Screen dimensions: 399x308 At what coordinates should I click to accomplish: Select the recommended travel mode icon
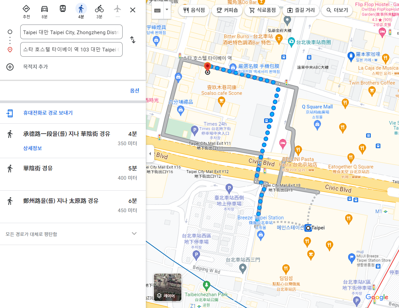[26, 9]
